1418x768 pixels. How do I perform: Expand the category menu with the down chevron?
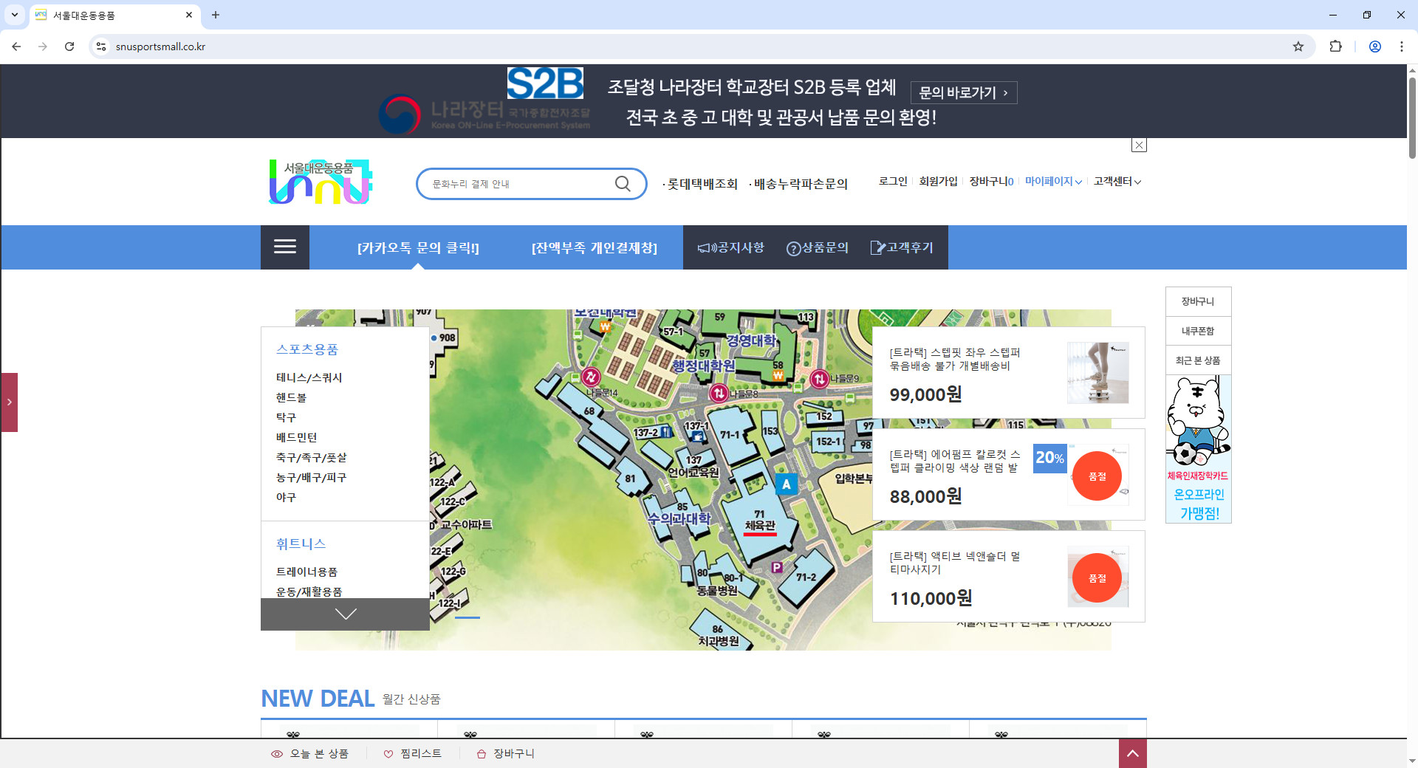point(344,614)
